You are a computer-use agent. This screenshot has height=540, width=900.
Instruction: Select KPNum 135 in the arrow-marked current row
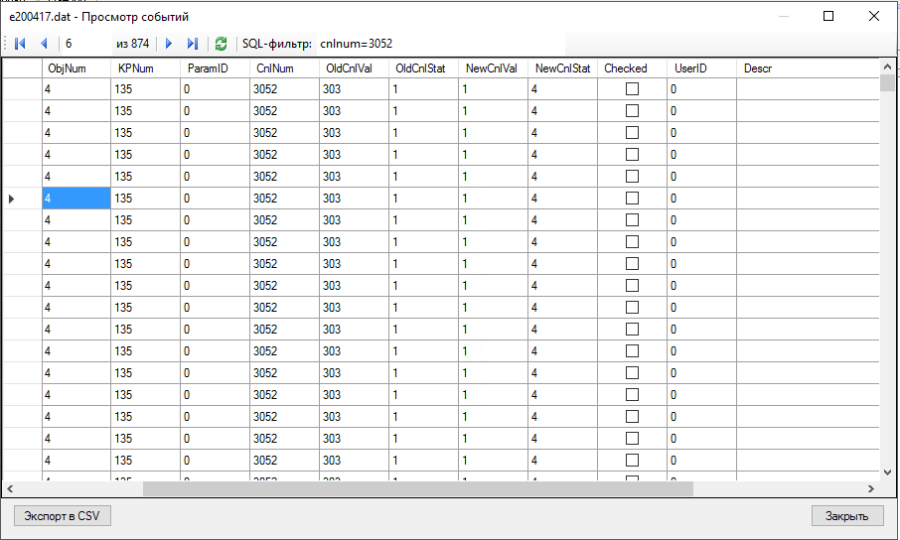[146, 199]
